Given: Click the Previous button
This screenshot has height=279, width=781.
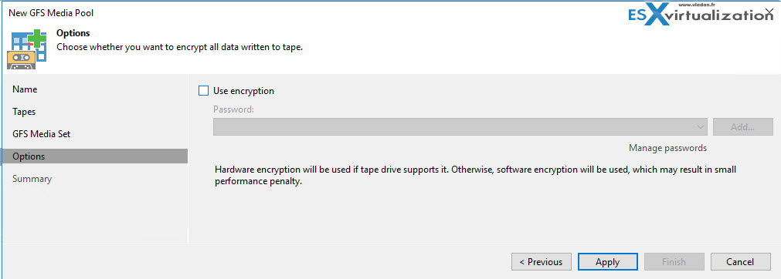Looking at the screenshot, I should point(541,261).
